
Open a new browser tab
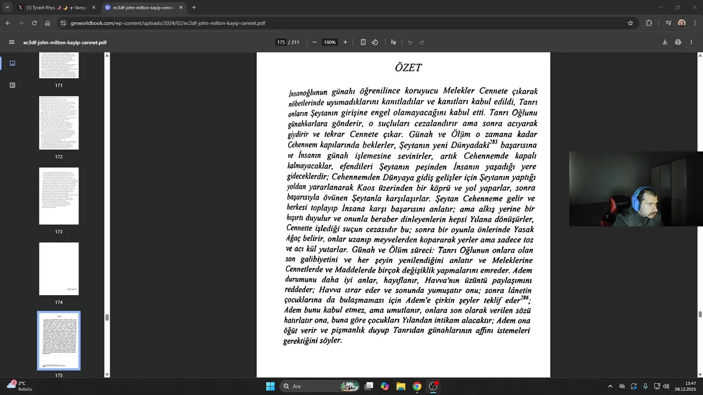coord(194,8)
